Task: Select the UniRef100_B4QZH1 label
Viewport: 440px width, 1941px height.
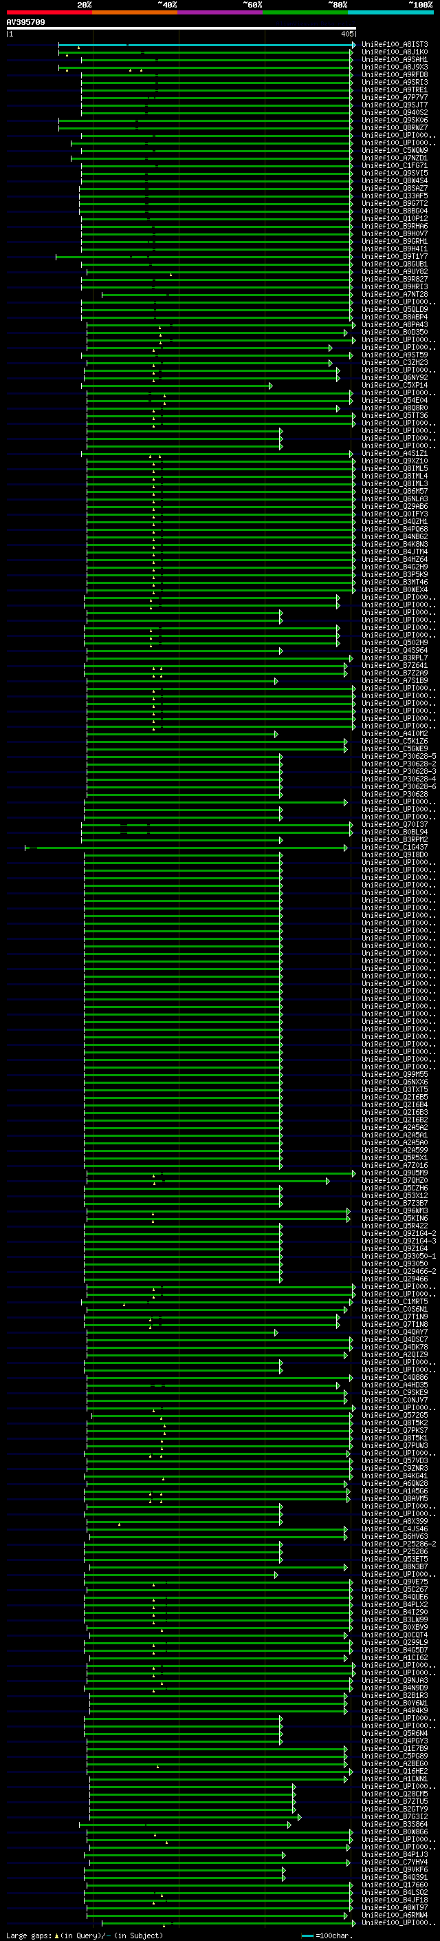Action: [394, 521]
